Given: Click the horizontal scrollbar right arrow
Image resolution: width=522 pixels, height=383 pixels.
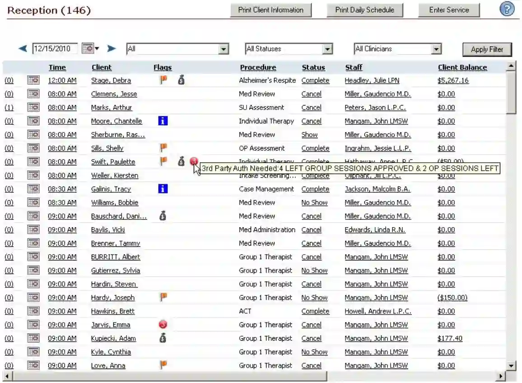Looking at the screenshot, I should coord(501,375).
